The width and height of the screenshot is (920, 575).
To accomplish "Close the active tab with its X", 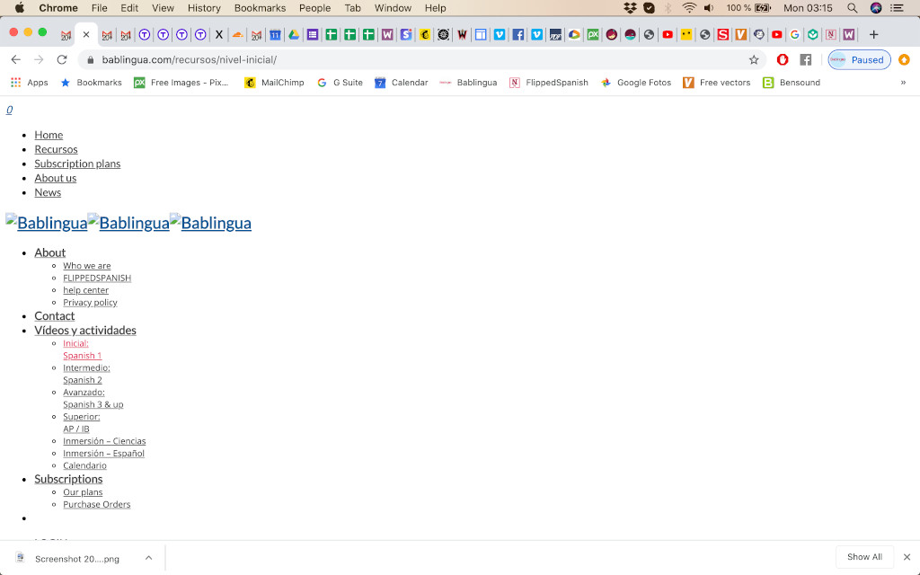I will click(86, 35).
